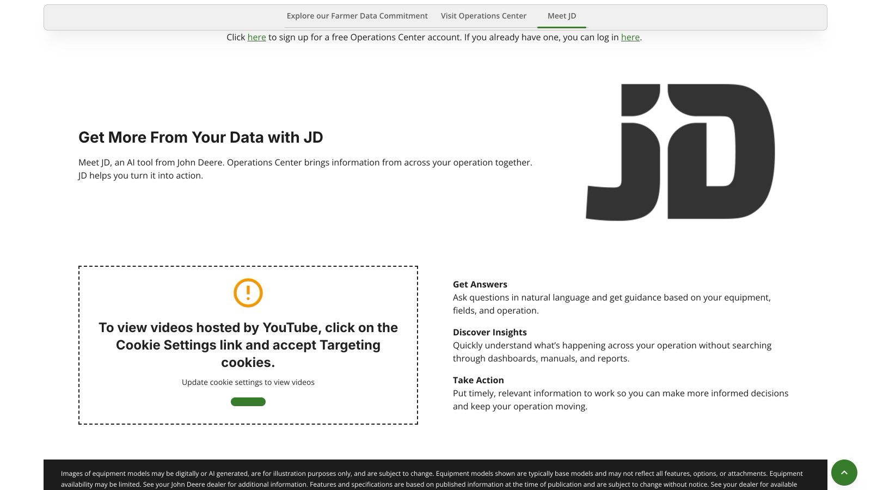The height and width of the screenshot is (490, 871).
Task: Click the YouTube cookie notice heading
Action: click(x=248, y=345)
